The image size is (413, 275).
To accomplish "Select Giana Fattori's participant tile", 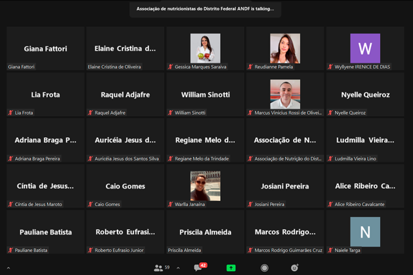I will [x=45, y=48].
